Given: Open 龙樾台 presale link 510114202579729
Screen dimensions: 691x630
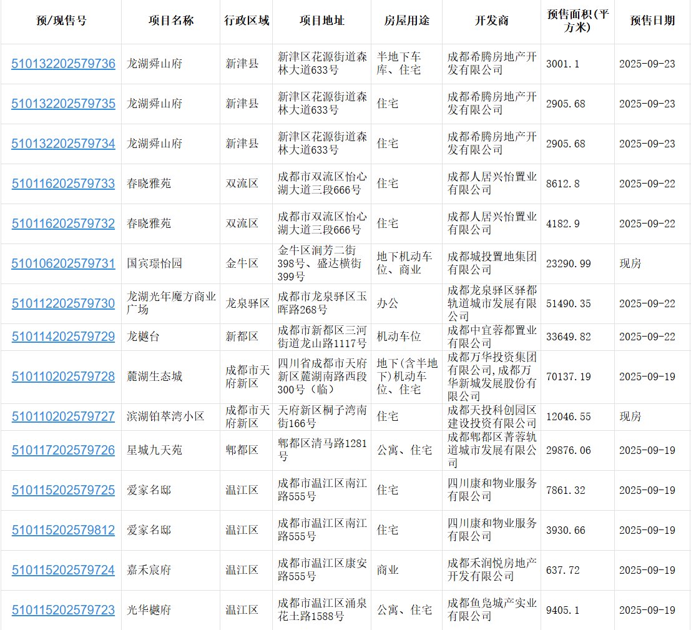Looking at the screenshot, I should point(63,337).
